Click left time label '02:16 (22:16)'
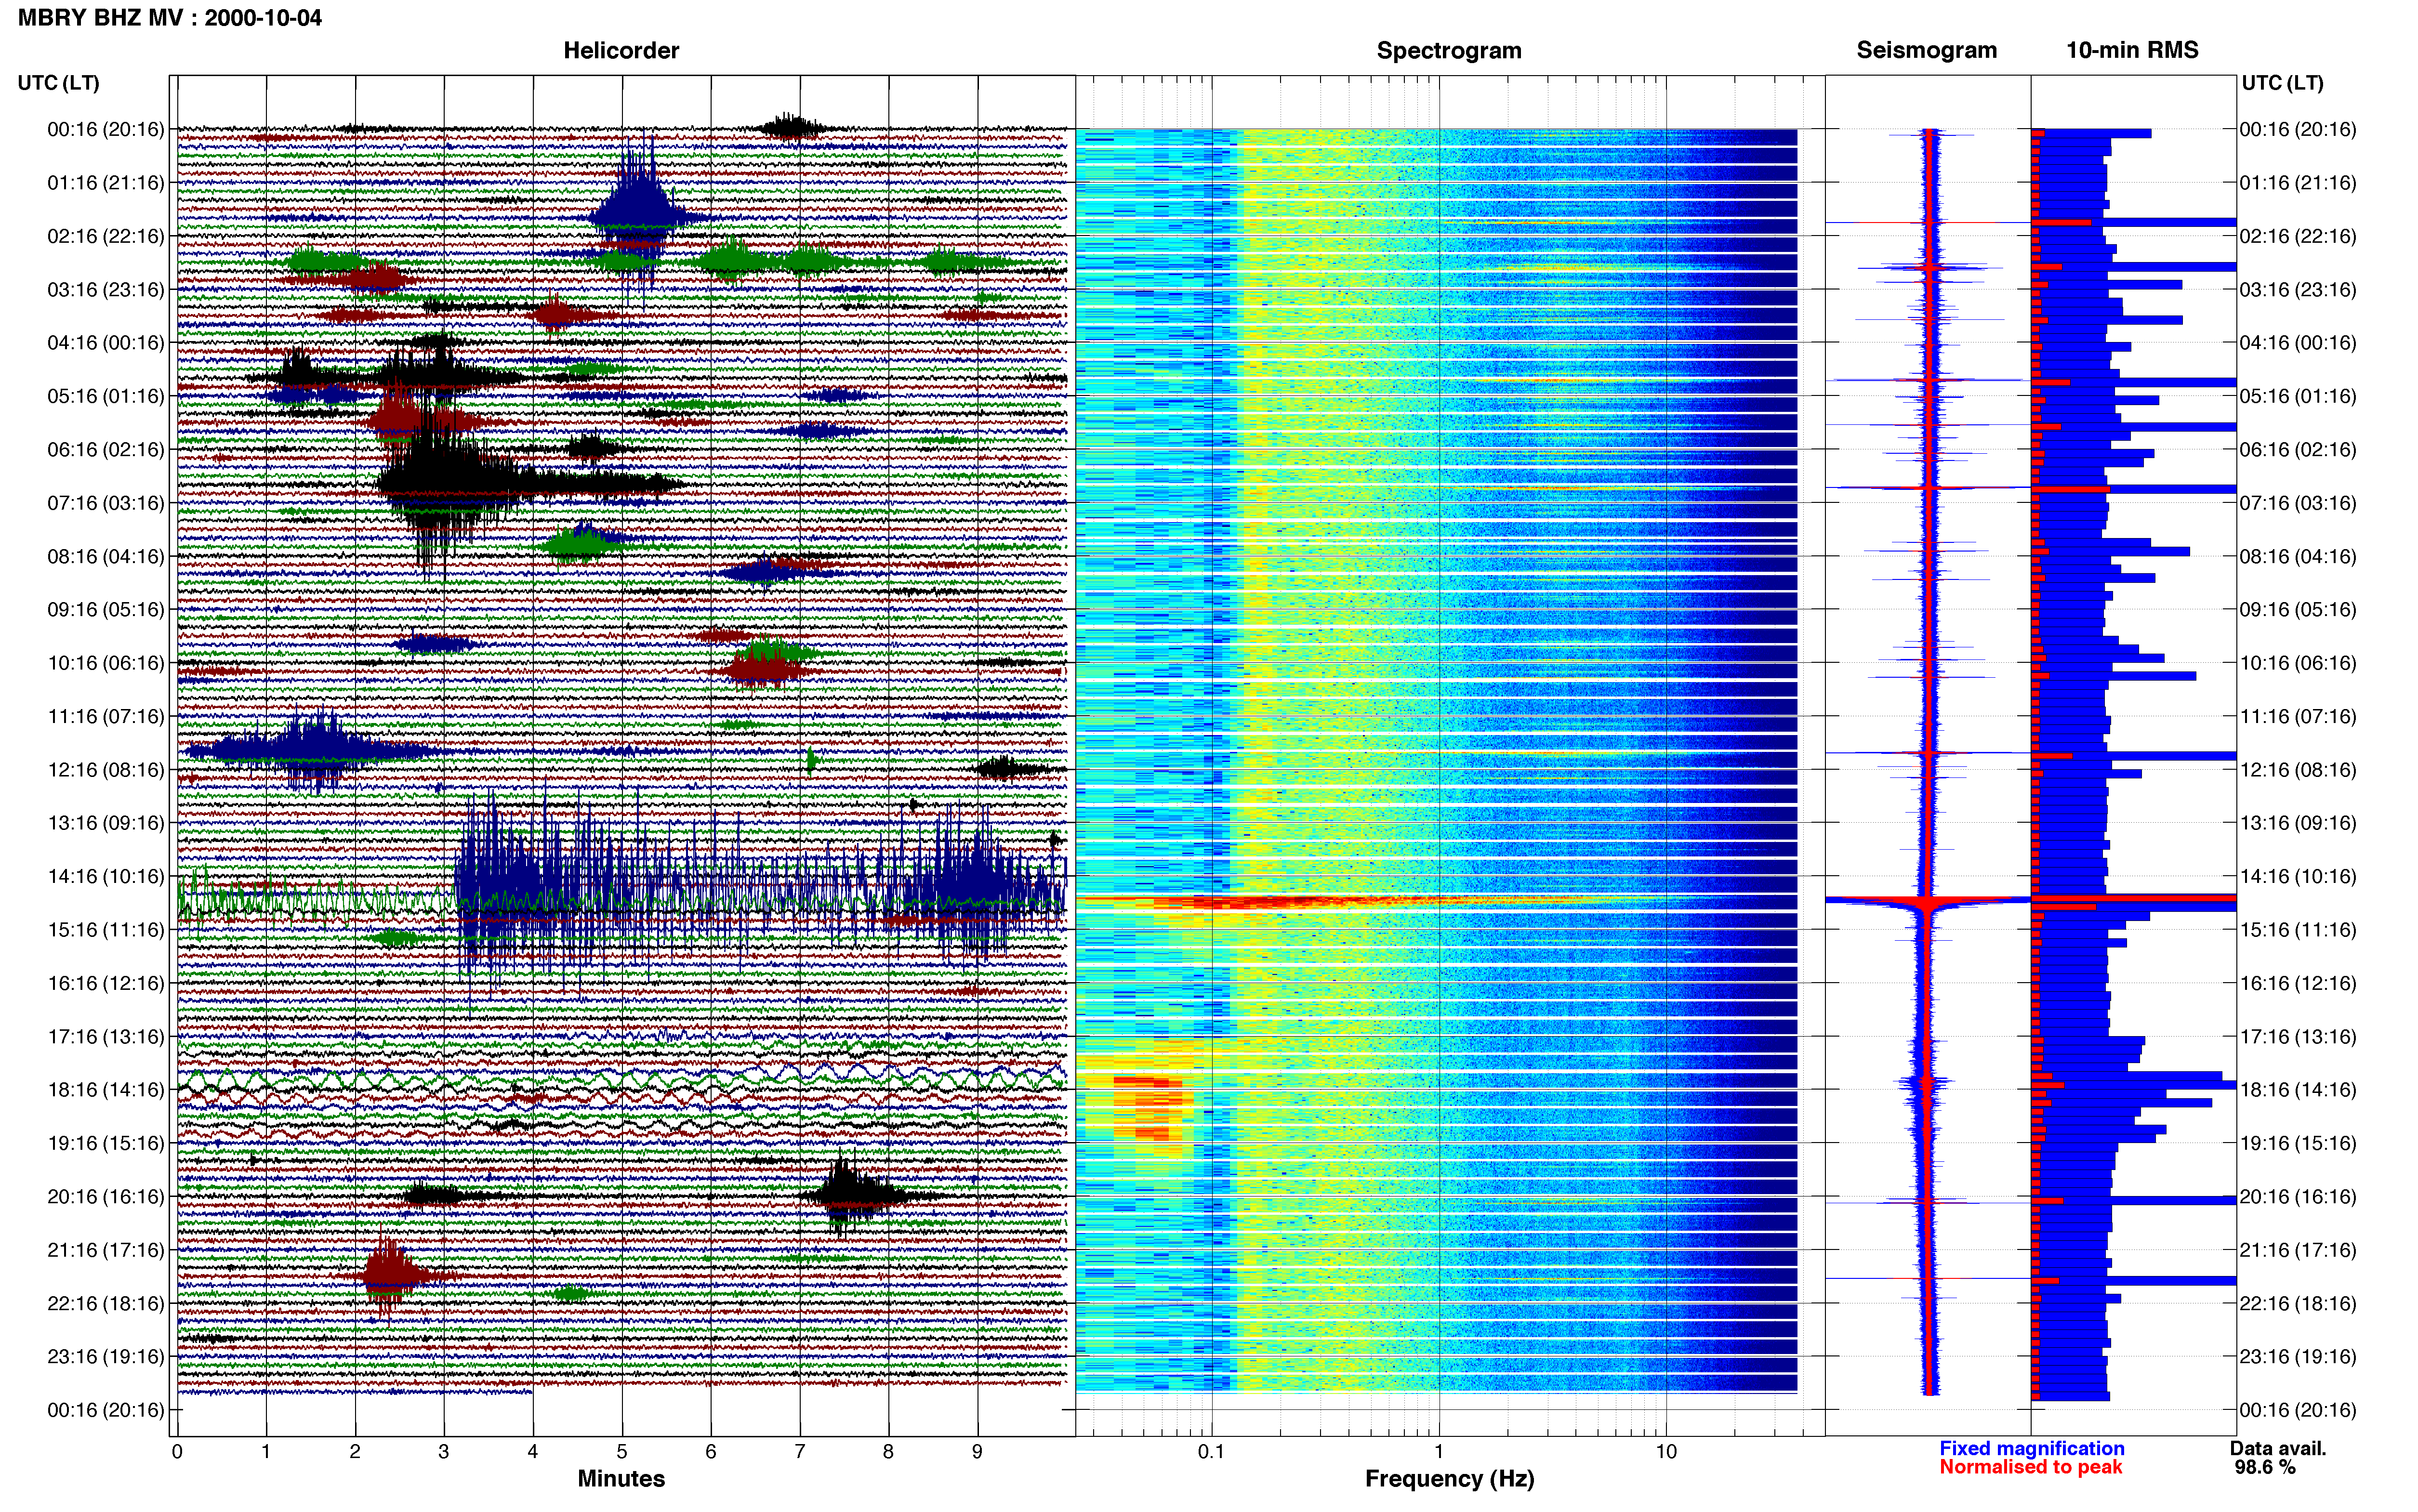Image resolution: width=2418 pixels, height=1512 pixels. [106, 236]
